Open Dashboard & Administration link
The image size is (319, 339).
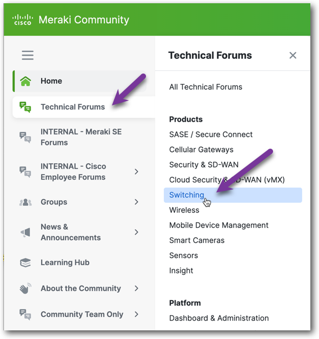pos(219,318)
